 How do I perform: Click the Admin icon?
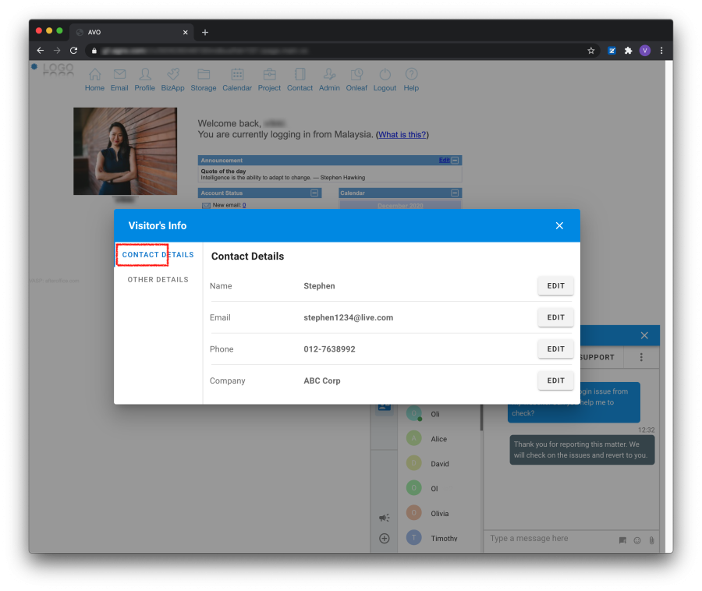(329, 78)
